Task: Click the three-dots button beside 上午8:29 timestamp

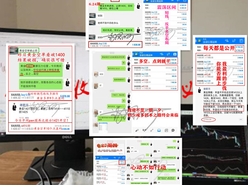Action: click(x=241, y=119)
